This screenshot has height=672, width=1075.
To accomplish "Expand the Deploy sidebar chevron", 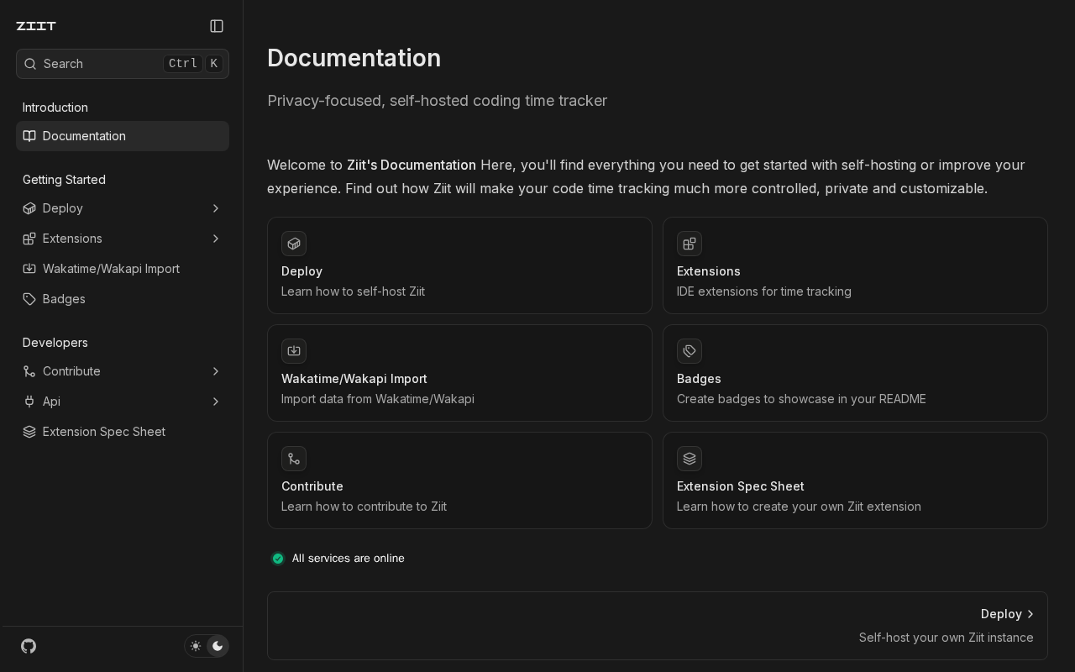I will [x=216, y=208].
